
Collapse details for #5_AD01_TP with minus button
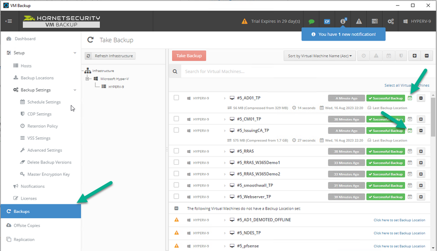point(421,98)
